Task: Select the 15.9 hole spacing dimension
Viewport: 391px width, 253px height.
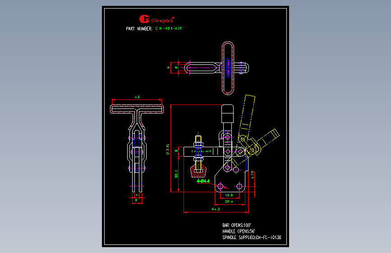Action: pyautogui.click(x=229, y=195)
